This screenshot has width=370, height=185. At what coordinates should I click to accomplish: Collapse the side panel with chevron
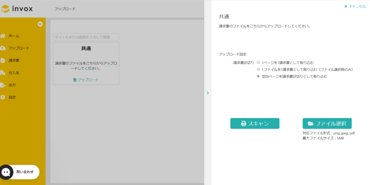208,92
